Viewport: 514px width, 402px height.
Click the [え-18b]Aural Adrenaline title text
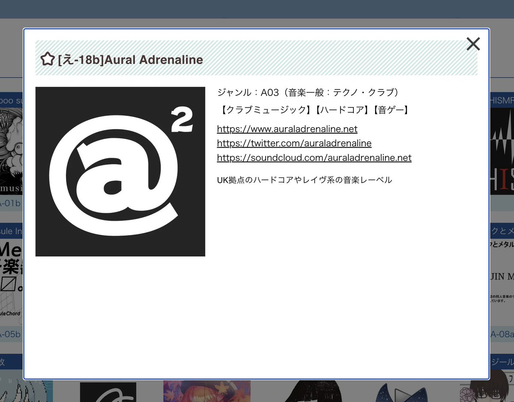tap(130, 60)
